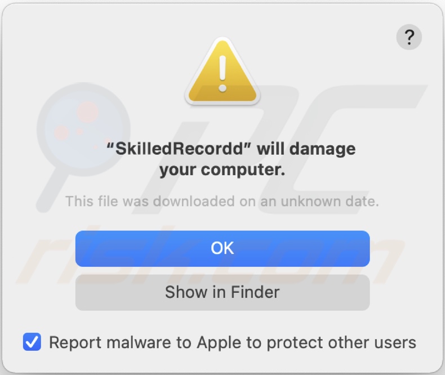The height and width of the screenshot is (375, 445).
Task: Click the Show in Finder button
Action: pyautogui.click(x=222, y=292)
